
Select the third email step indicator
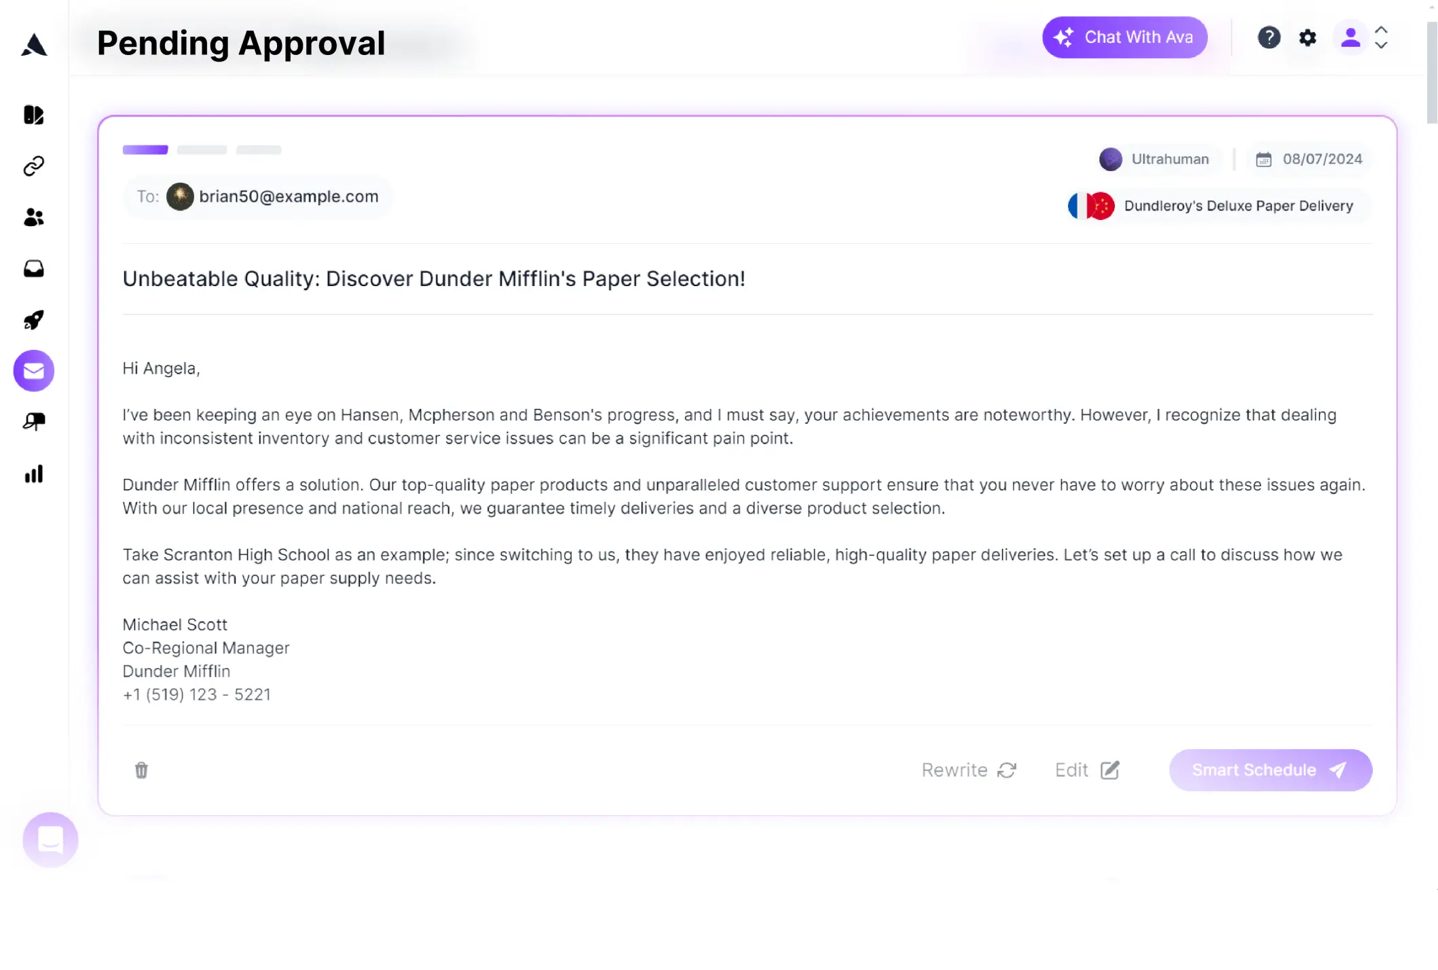(259, 149)
